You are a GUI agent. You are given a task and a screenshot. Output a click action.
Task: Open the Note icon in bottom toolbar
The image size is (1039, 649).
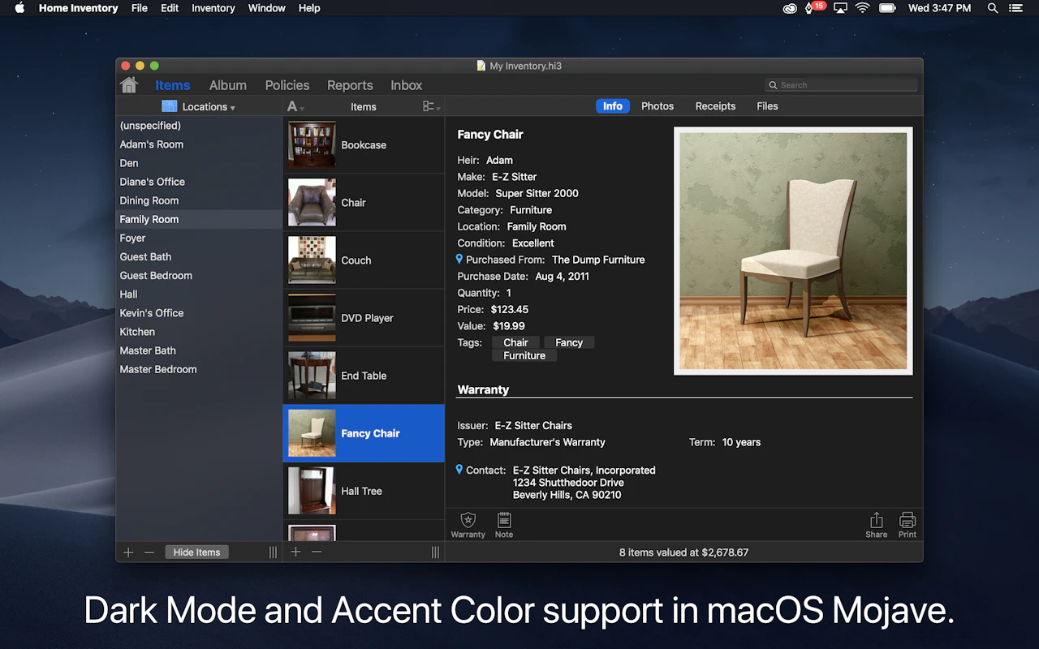[504, 521]
